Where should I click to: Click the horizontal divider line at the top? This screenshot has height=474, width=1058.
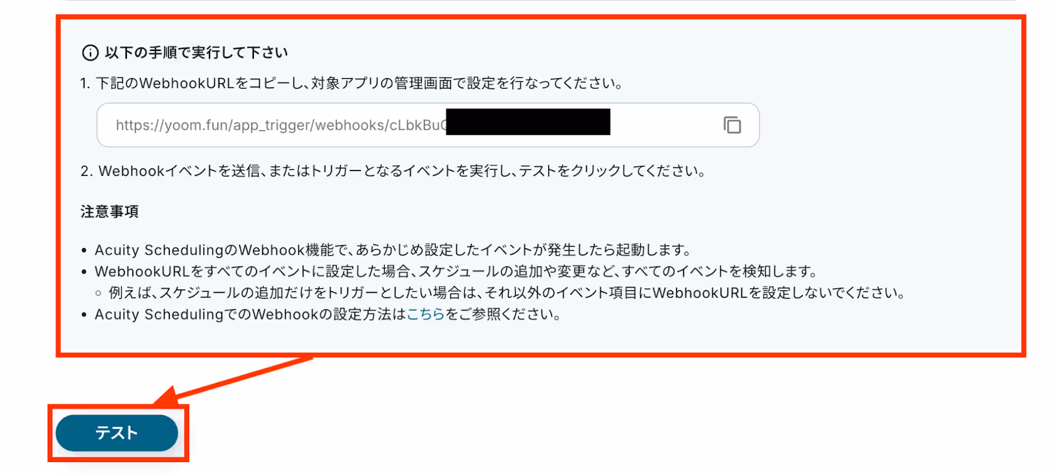pyautogui.click(x=540, y=1)
